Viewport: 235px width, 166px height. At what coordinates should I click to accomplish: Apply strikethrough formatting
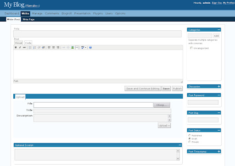click(24, 48)
